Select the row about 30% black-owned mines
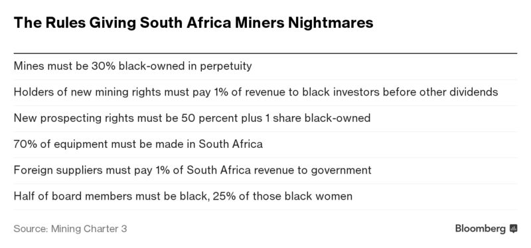Viewport: 531px width, 248px height. point(265,66)
